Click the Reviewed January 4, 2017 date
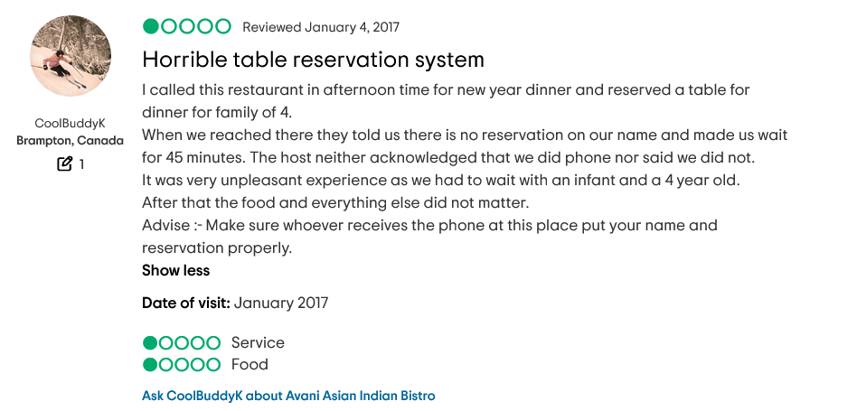 click(321, 27)
